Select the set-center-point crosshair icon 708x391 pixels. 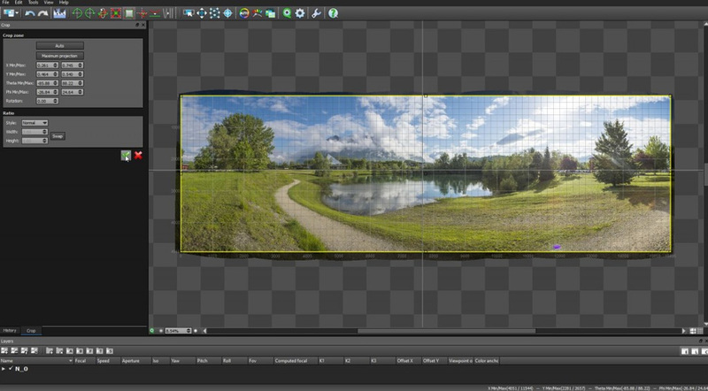pos(142,13)
